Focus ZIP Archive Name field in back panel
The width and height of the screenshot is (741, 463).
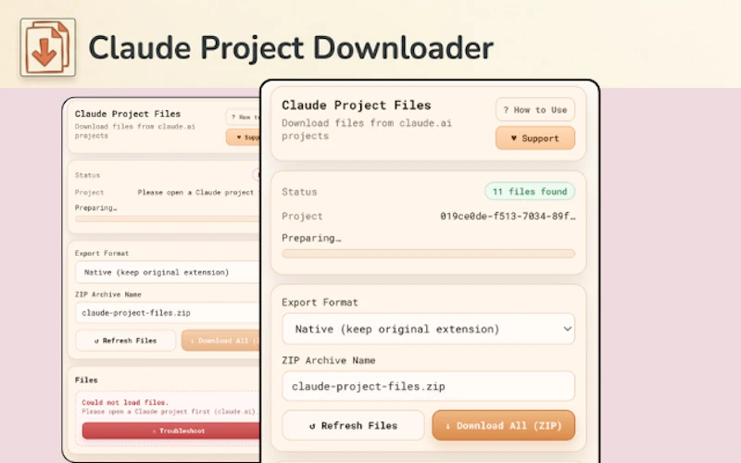(168, 313)
